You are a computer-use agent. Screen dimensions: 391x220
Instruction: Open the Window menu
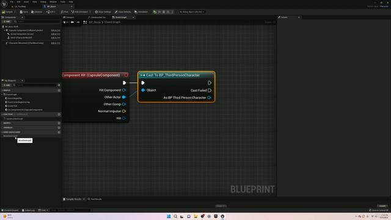coord(53,2)
